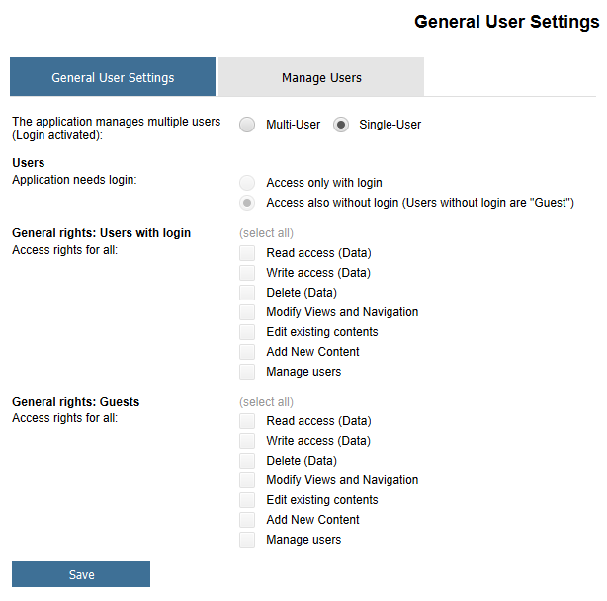Tick Manage users under Users with login

pos(247,372)
